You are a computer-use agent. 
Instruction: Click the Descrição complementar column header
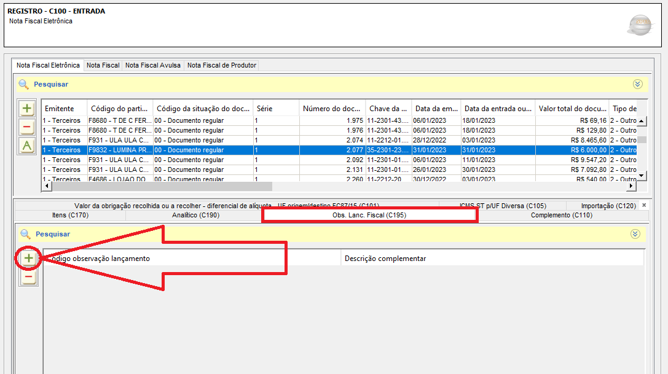point(385,259)
